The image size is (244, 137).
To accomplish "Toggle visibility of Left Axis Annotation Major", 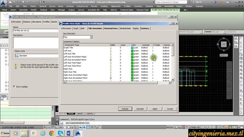I will click(111, 57).
